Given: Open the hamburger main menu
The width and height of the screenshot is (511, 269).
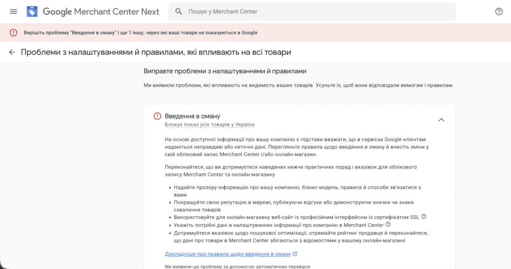Looking at the screenshot, I should coord(13,12).
